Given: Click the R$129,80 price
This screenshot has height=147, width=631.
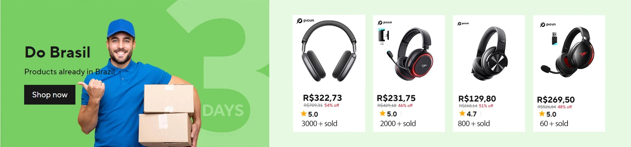Looking at the screenshot, I should tap(477, 99).
